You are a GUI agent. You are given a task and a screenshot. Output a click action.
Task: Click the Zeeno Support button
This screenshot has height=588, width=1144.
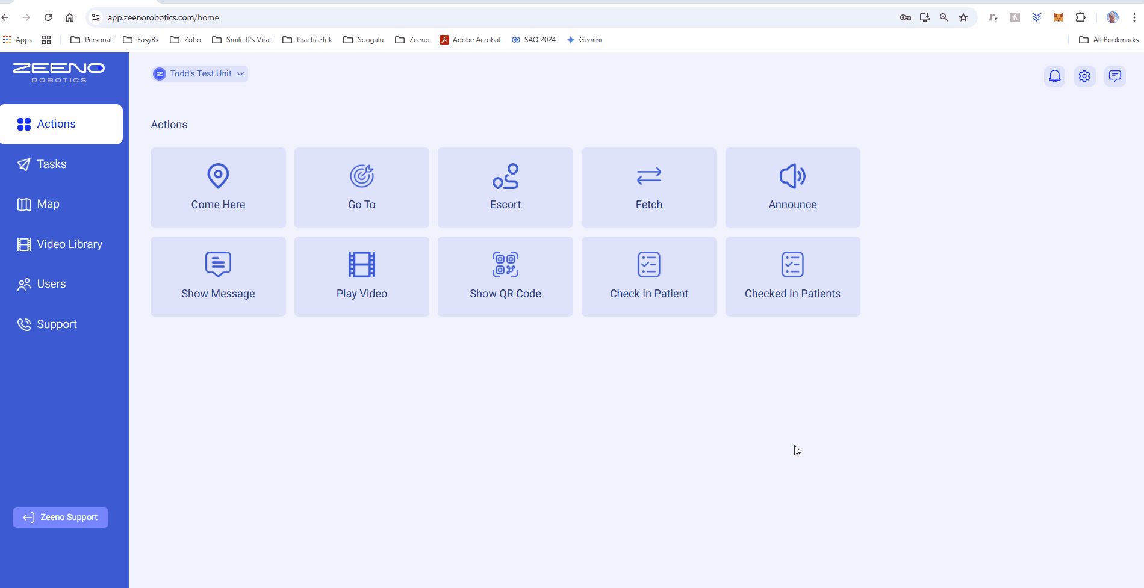coord(60,518)
